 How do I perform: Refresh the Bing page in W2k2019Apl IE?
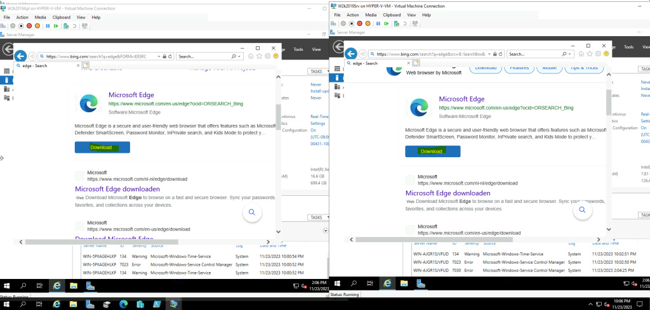(170, 56)
